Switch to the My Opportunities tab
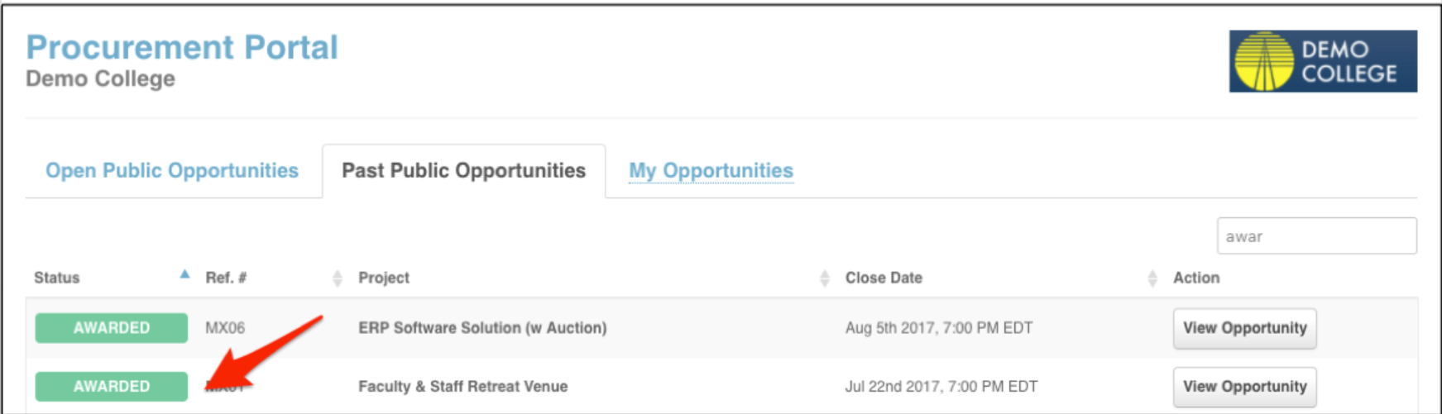Screen dimensions: 1442x414 [711, 170]
